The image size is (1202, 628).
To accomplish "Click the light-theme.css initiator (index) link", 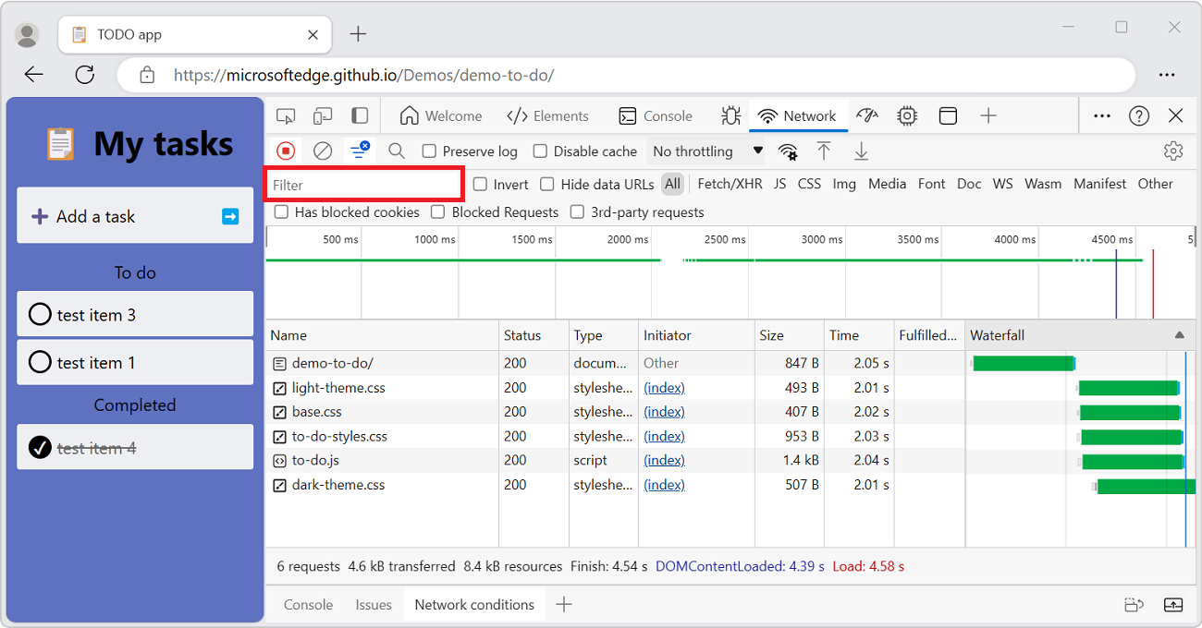I will [664, 388].
